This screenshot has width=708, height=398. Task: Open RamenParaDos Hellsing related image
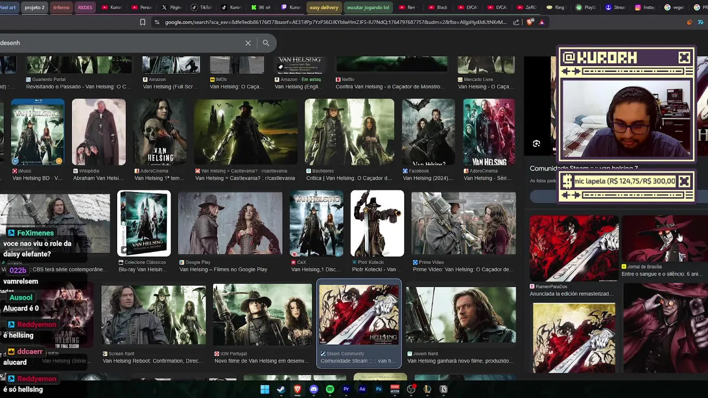[x=574, y=248]
